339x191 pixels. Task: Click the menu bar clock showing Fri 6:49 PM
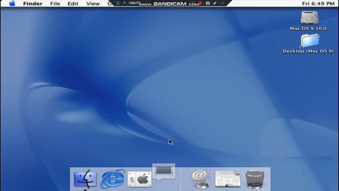tap(318, 4)
